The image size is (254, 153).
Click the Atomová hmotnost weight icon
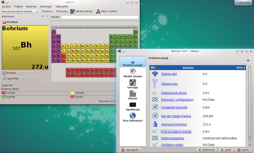pos(155,124)
